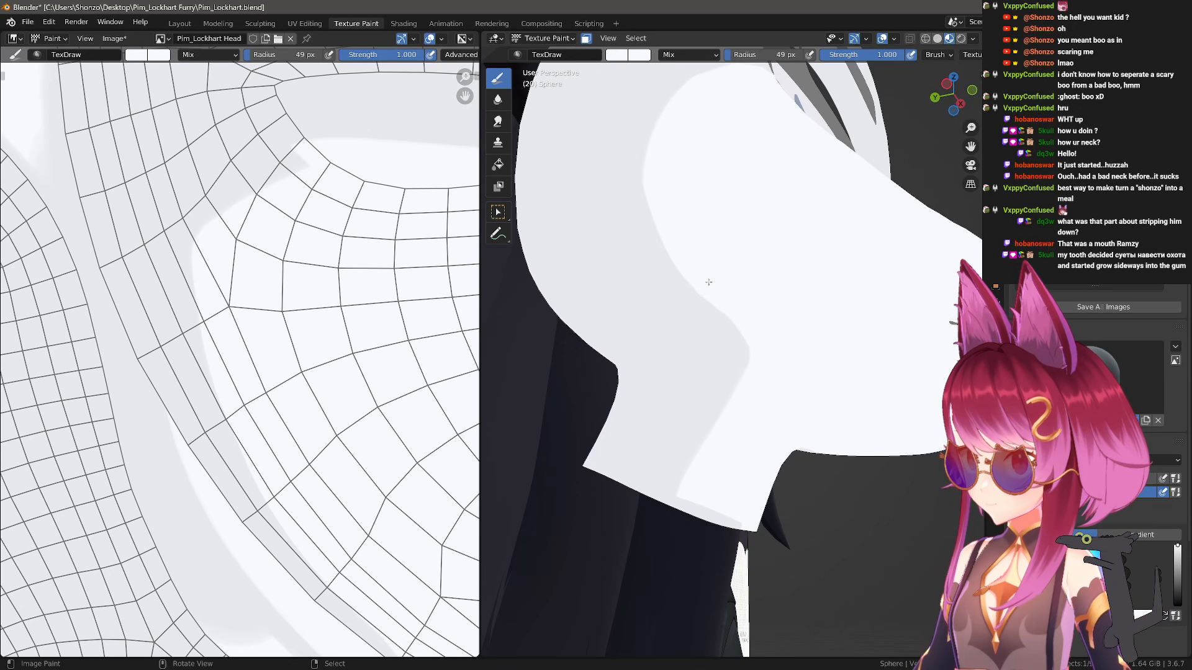Switch to the Sculpting workspace tab

[260, 24]
